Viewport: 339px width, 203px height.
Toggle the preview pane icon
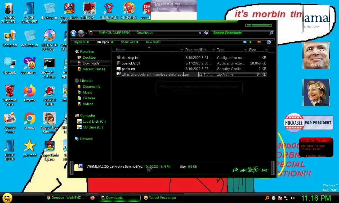tap(259, 42)
